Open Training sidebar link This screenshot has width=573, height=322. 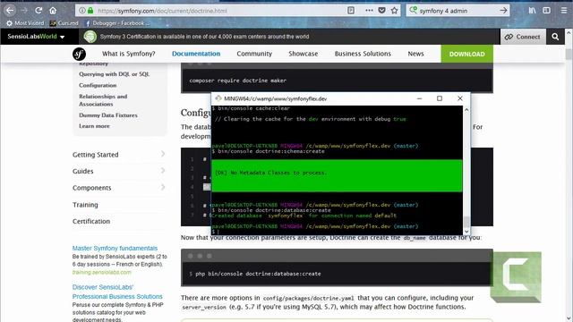tap(85, 205)
